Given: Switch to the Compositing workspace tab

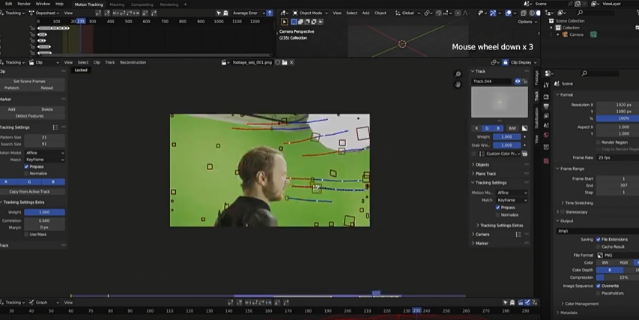Looking at the screenshot, I should [x=142, y=4].
